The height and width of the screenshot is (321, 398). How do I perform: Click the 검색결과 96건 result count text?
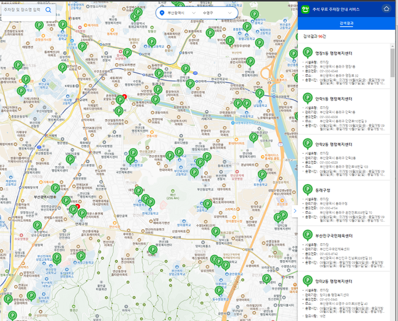[314, 36]
